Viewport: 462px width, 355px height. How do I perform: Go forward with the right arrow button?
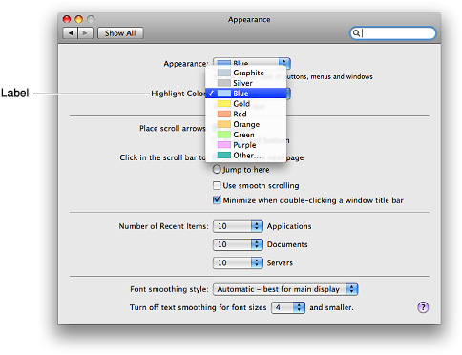coord(85,33)
